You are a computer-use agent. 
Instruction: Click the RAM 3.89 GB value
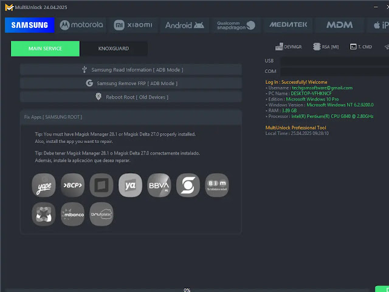click(x=289, y=111)
